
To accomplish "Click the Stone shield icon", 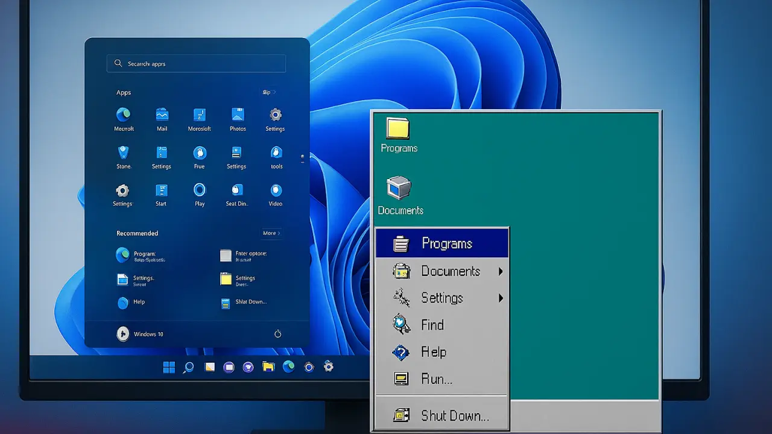I will (x=124, y=153).
